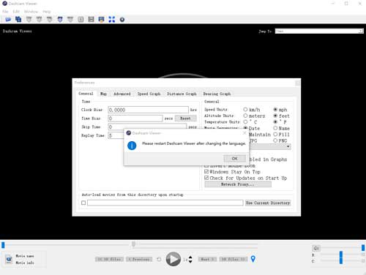
Task: Click the C contrast slider
Action: (340, 261)
